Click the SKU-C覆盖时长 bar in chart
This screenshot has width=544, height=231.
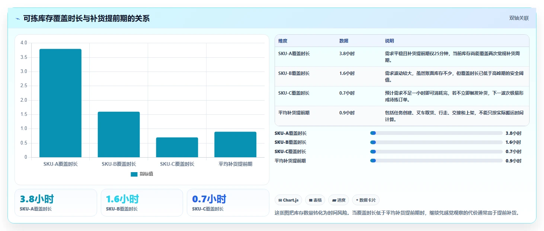[x=177, y=147]
